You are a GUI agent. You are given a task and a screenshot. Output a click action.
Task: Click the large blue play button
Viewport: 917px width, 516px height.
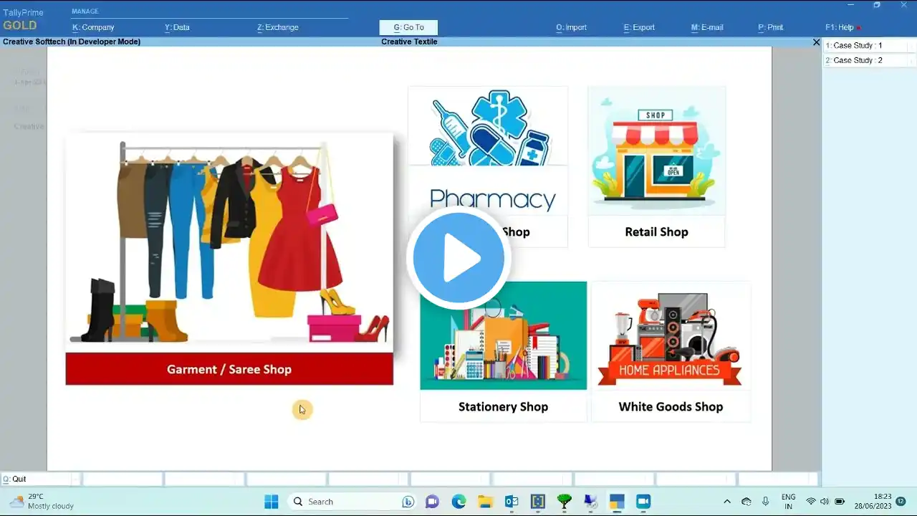pyautogui.click(x=458, y=258)
